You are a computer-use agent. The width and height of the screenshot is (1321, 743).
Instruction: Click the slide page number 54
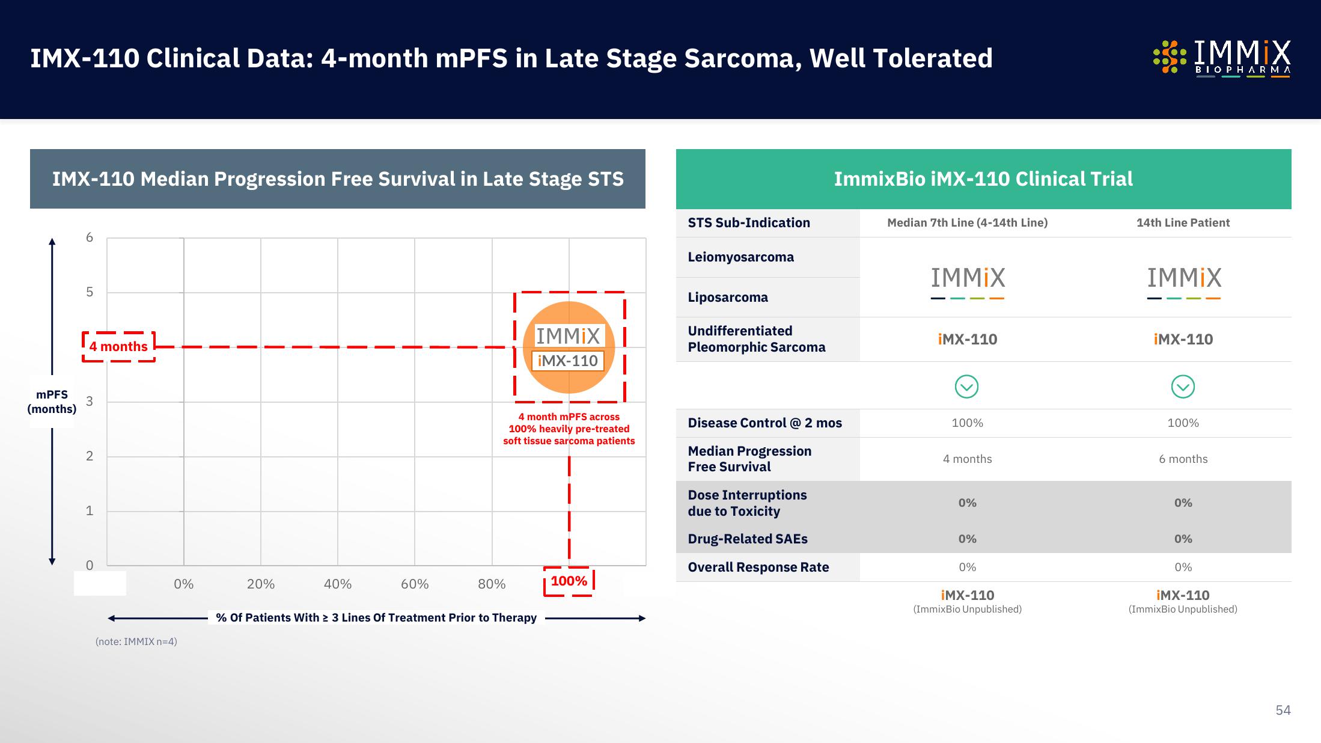(1283, 710)
